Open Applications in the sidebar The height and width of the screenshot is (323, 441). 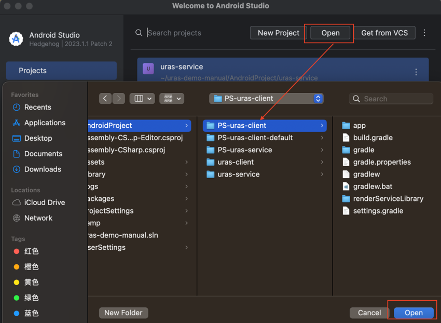(45, 123)
